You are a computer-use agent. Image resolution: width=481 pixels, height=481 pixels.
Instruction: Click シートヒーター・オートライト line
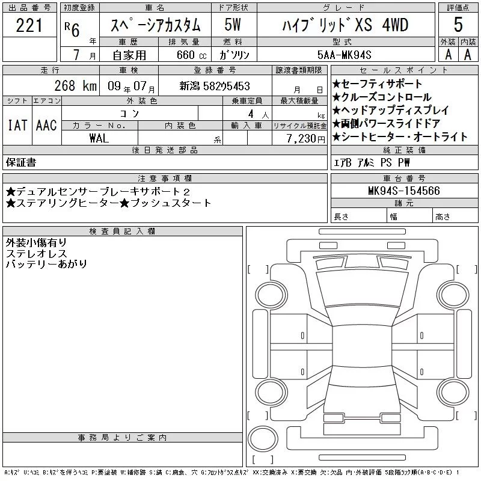(x=400, y=136)
